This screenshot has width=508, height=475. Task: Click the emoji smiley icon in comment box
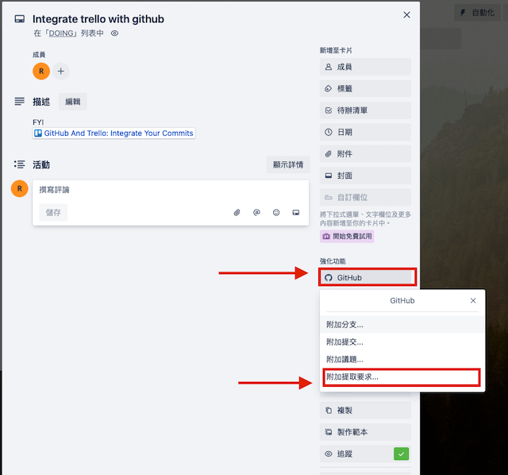(276, 213)
